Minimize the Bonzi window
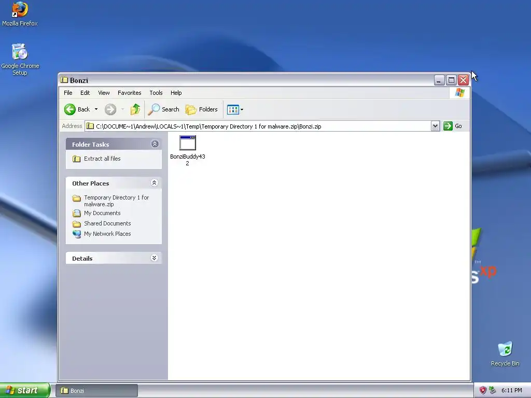The width and height of the screenshot is (531, 398). pos(439,80)
